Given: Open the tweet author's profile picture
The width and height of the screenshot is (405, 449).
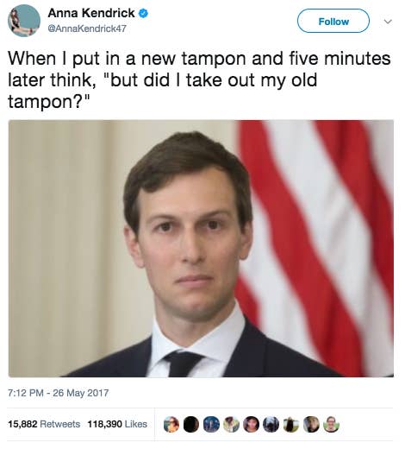Looking at the screenshot, I should tap(24, 21).
